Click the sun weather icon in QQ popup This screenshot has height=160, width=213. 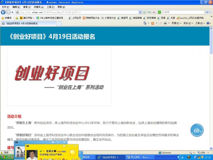[72, 153]
